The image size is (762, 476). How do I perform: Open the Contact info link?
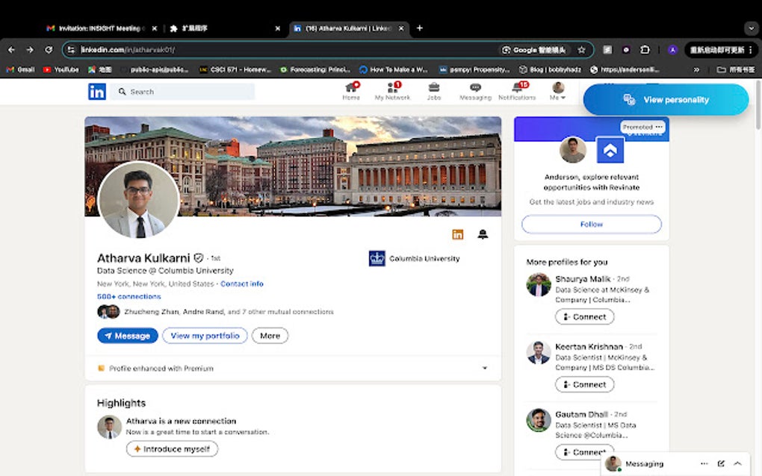pos(241,284)
